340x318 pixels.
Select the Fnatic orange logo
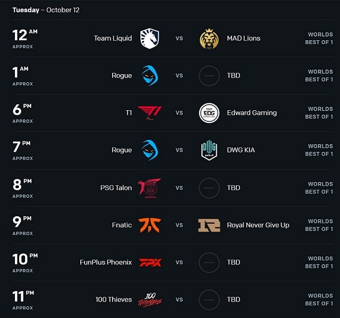click(x=150, y=225)
